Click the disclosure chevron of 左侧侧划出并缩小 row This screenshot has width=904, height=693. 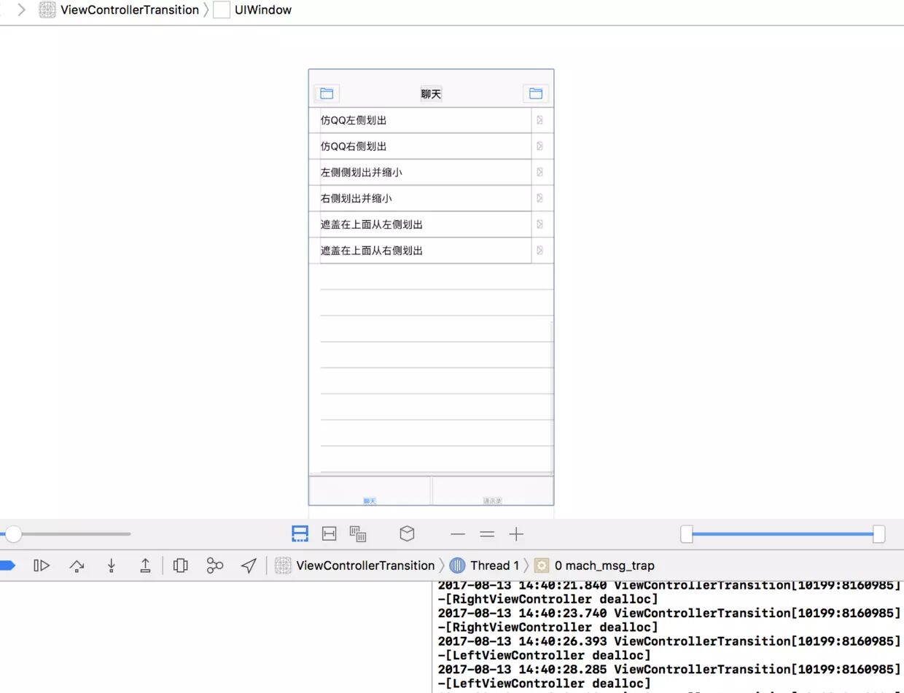click(x=539, y=173)
